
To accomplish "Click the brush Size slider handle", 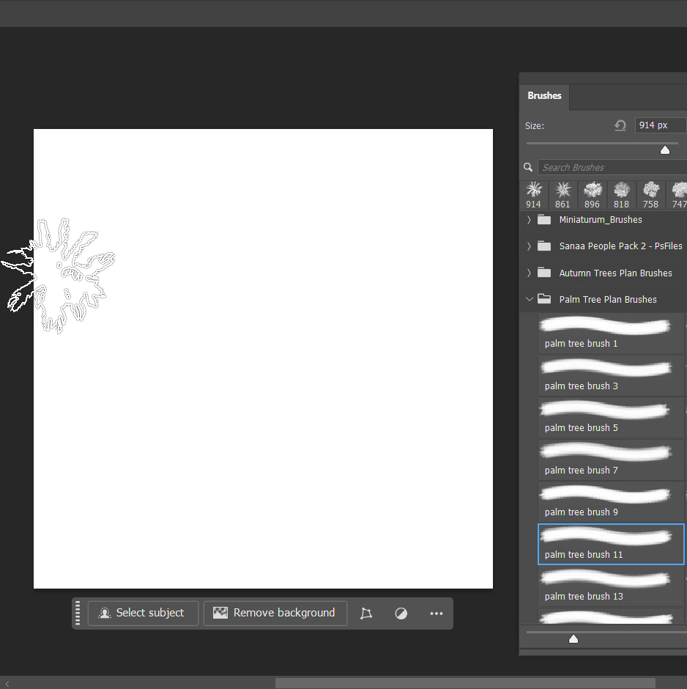I will point(665,150).
